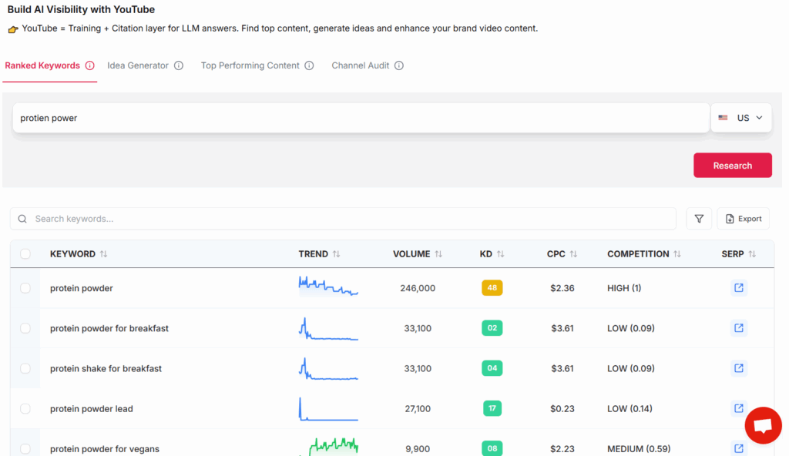Image resolution: width=789 pixels, height=456 pixels.
Task: Switch to the Idea Generator tab
Action: pos(139,65)
